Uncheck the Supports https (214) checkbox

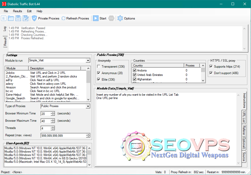pyautogui.click(x=211, y=66)
